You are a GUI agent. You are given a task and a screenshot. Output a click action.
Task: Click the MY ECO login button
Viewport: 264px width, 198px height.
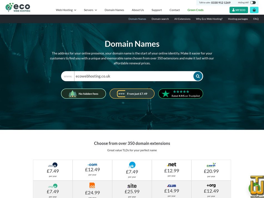click(238, 10)
